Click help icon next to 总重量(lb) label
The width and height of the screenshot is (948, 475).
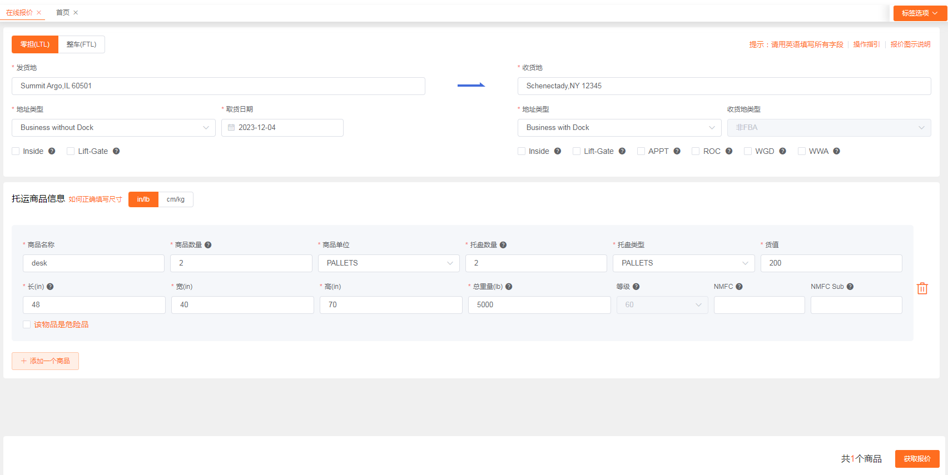click(x=509, y=287)
